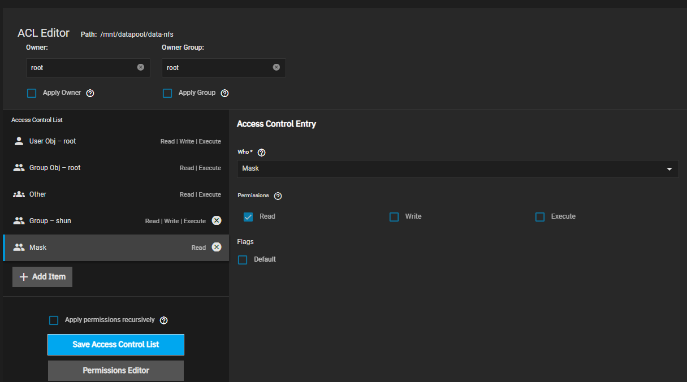Viewport: 687px width, 382px height.
Task: Check the Write permission box
Action: pos(394,217)
